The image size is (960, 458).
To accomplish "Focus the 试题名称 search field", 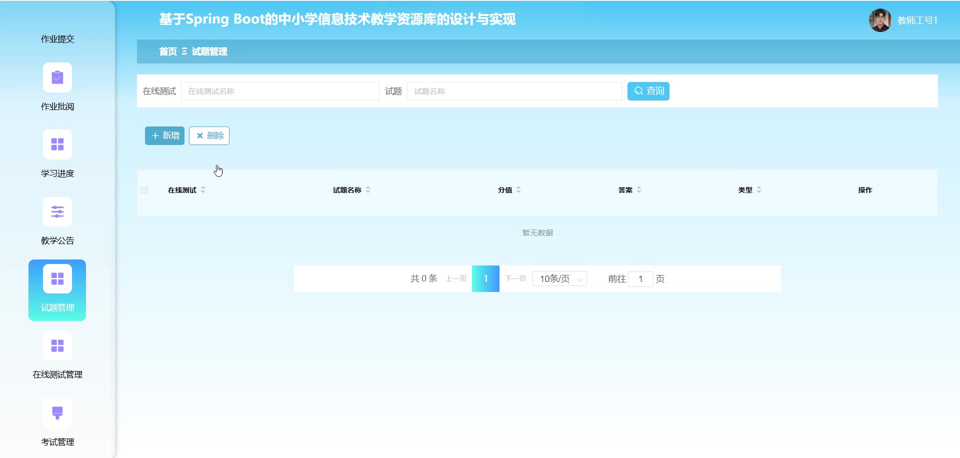I will (514, 91).
